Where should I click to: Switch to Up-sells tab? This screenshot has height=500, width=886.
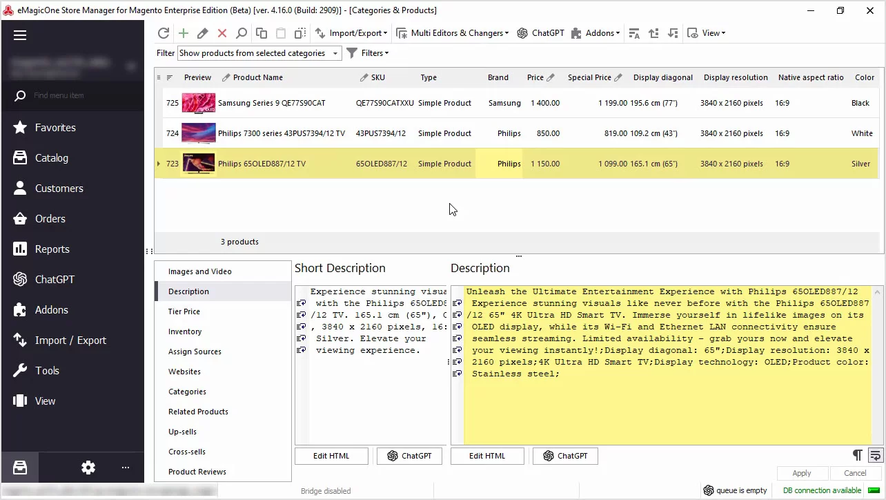(x=223, y=432)
